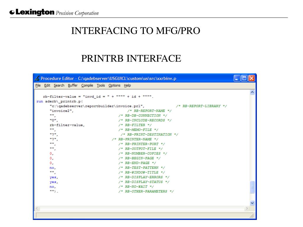This screenshot has width=303, height=227.
Task: Click the 'yes,' value beside RB-DISPLAY-ERRORS
Action: pyautogui.click(x=54, y=177)
